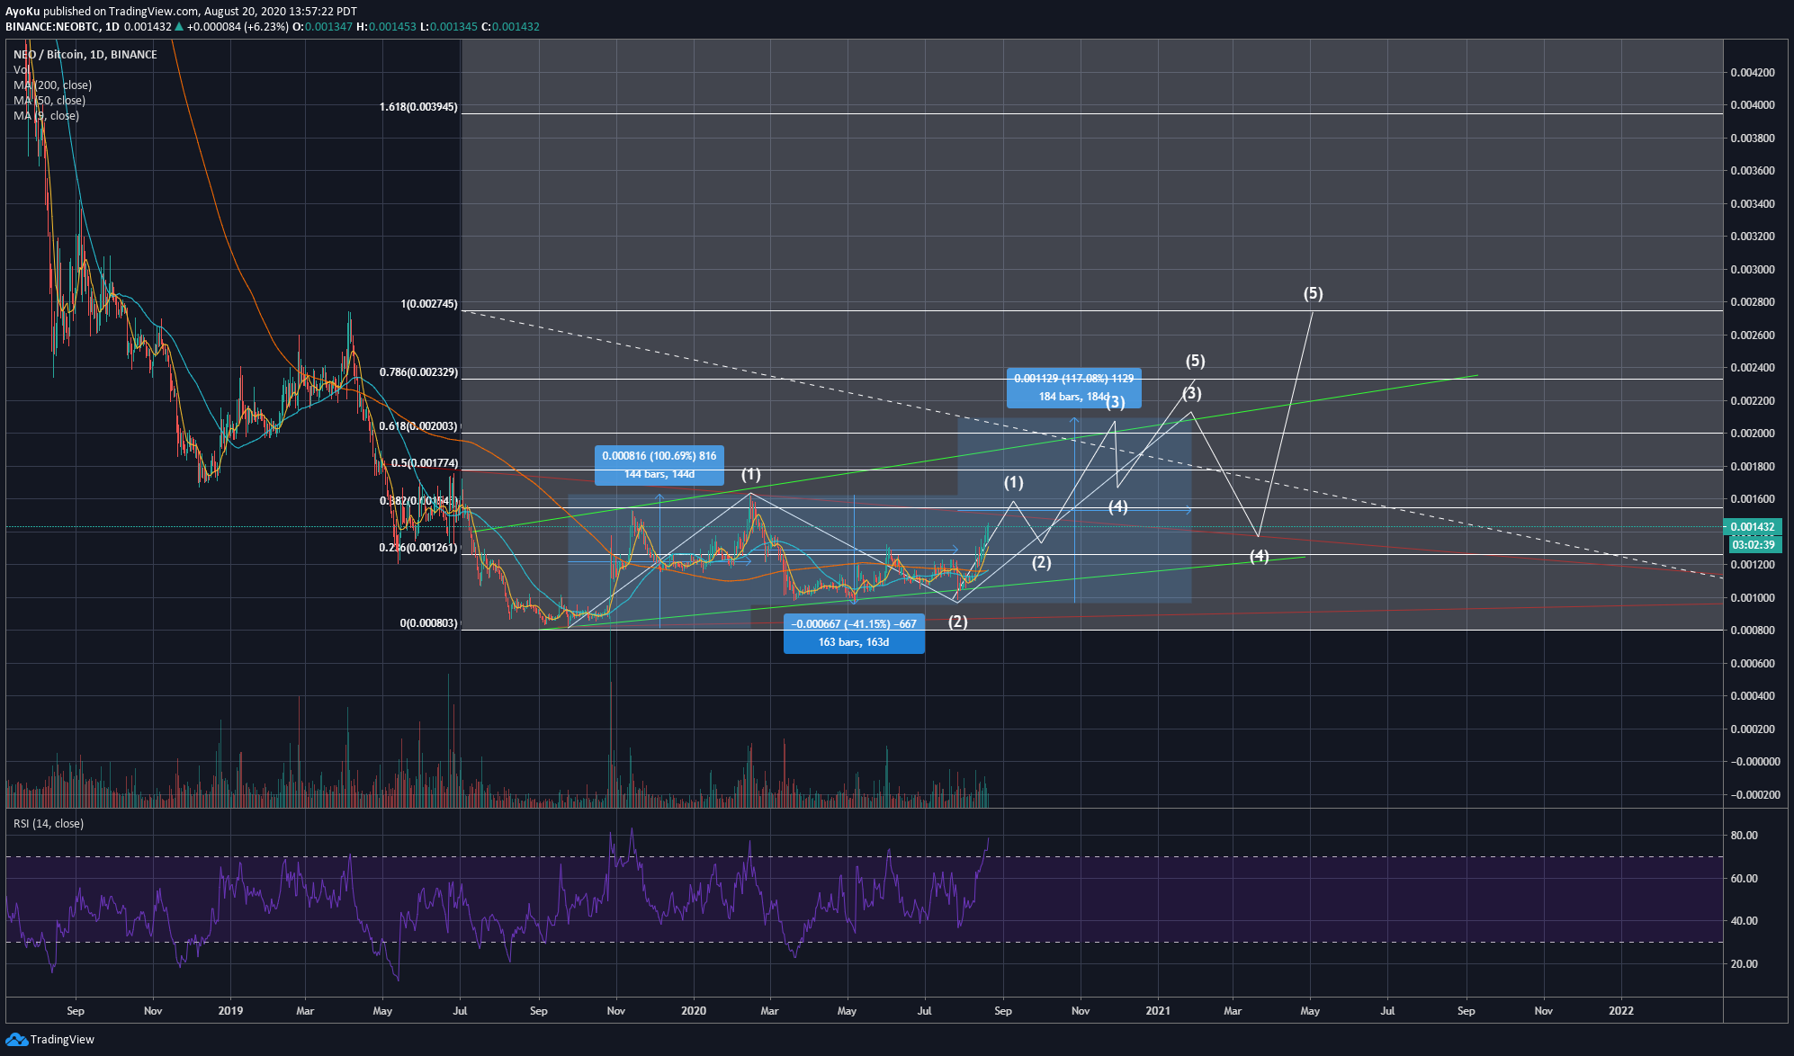Click the 1.618(0.003945) Fibonacci level label

coord(418,107)
